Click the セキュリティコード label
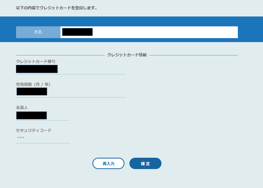This screenshot has width=263, height=188. pos(34,130)
